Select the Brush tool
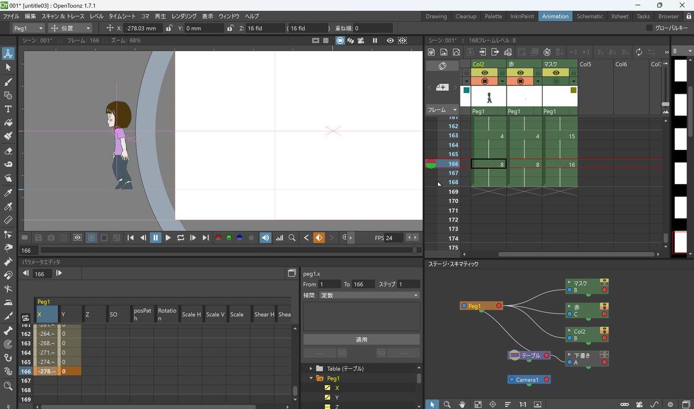Viewport: 694px width, 409px height. click(8, 82)
